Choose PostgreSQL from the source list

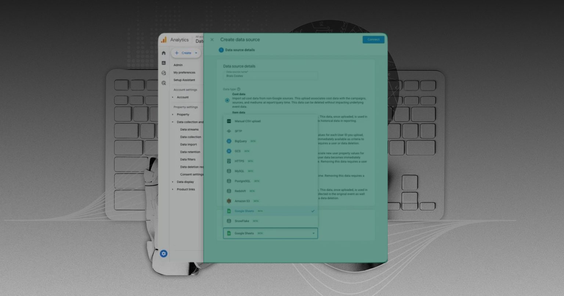(x=271, y=181)
